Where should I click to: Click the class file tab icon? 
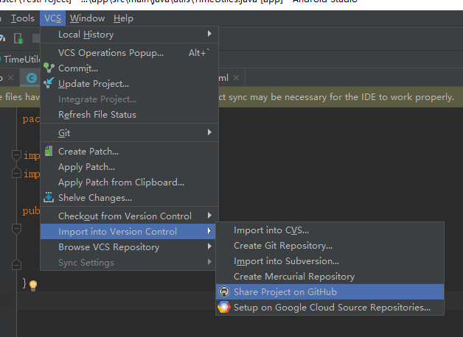(x=32, y=78)
